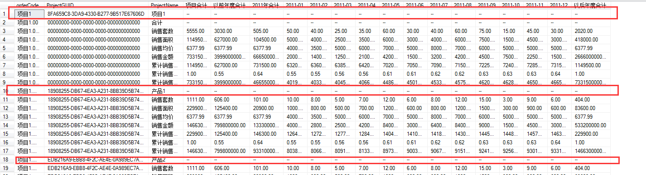
Task: Click the 10.00 cell in row 11
Action: [x=293, y=100]
